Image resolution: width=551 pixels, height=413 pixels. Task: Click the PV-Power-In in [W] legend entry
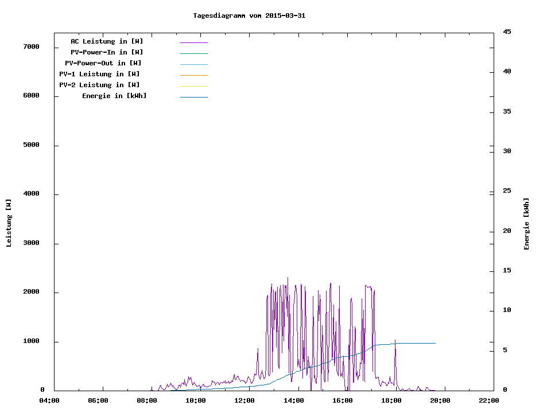[x=111, y=52]
